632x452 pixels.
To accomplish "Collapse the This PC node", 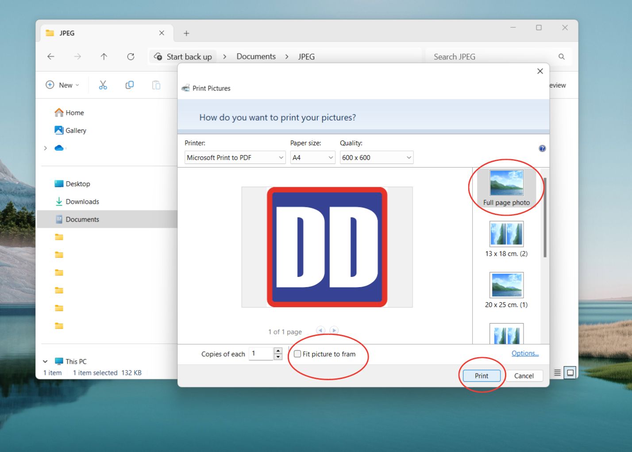I will [45, 361].
